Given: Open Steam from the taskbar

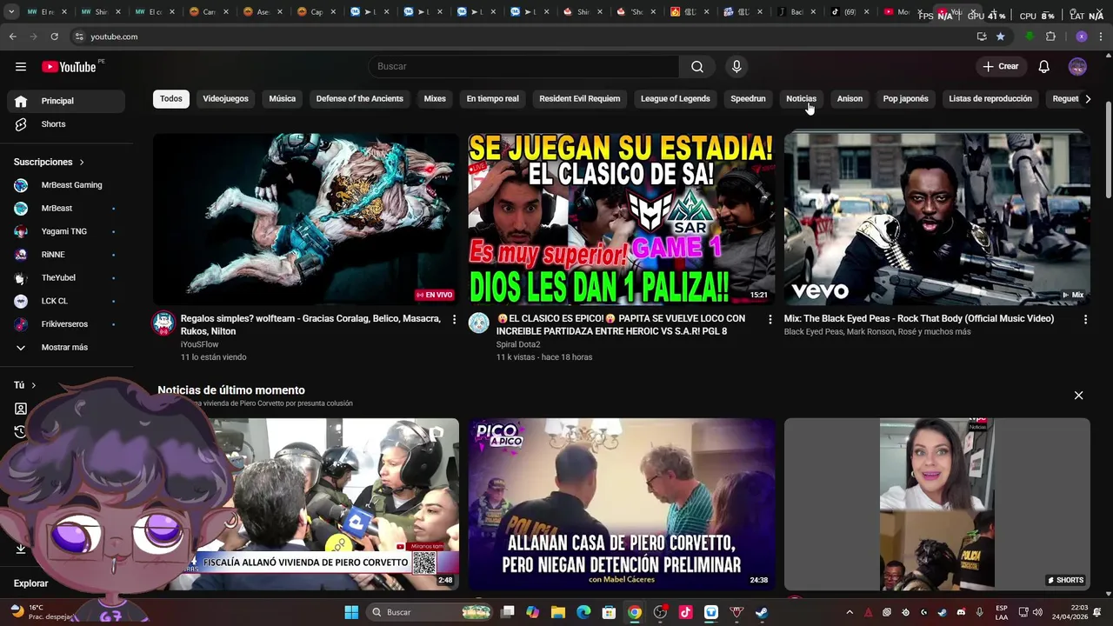Looking at the screenshot, I should click(762, 612).
